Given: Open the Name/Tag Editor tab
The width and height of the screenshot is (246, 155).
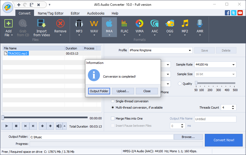Looking at the screenshot, I should point(51,13).
